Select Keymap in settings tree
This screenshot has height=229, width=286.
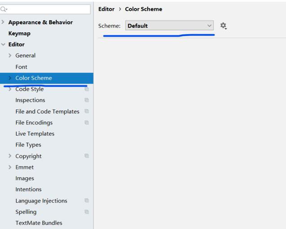click(x=19, y=33)
